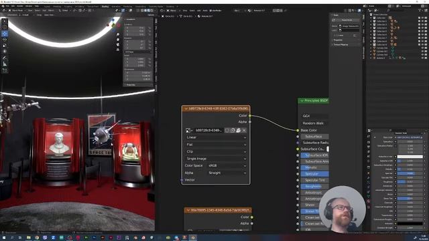The width and height of the screenshot is (429, 241).
Task: Switch to the Shading workspace tab
Action: (105, 6)
